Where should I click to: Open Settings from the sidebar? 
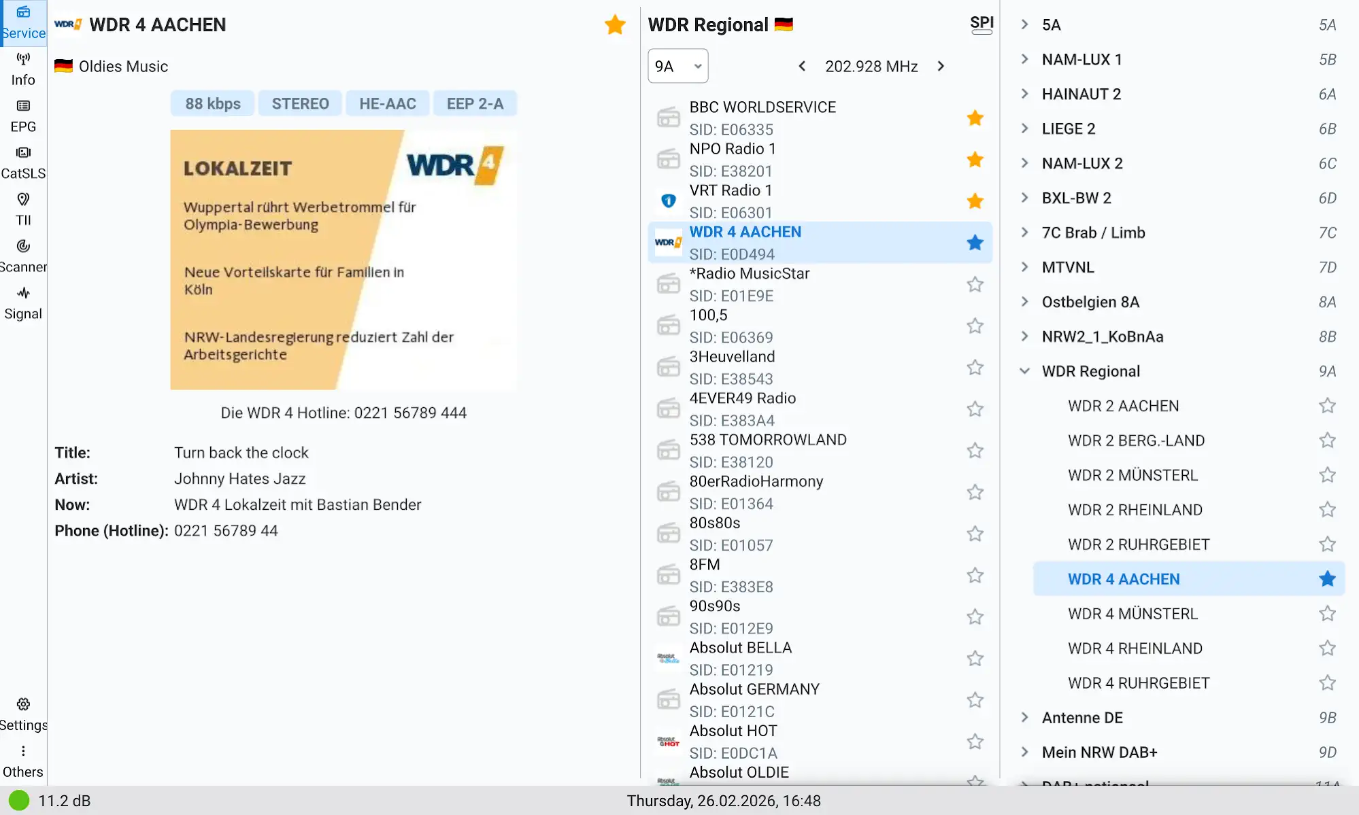tap(23, 714)
